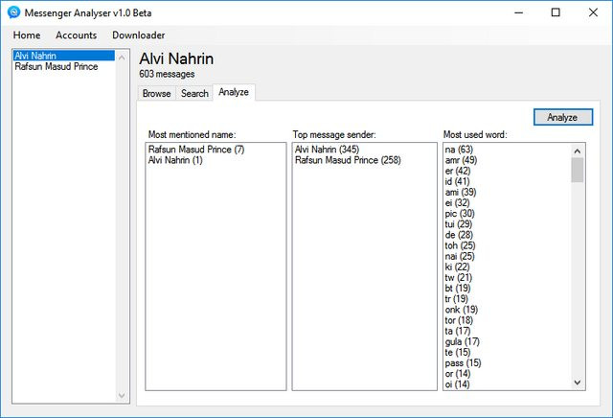Select the Analyze tab
This screenshot has width=613, height=418.
pyautogui.click(x=234, y=92)
